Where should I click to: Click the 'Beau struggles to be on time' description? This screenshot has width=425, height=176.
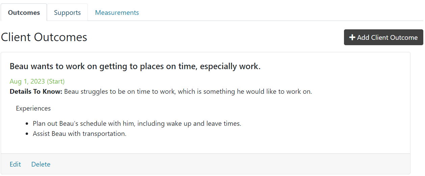coord(188,91)
